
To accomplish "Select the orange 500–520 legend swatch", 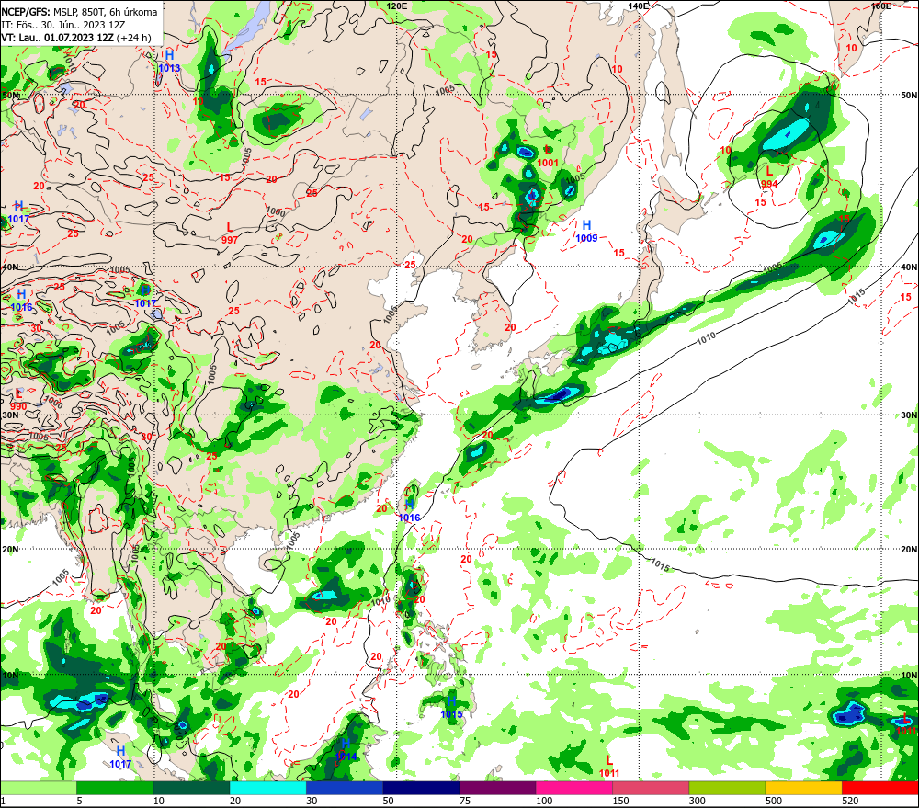I will (x=803, y=788).
